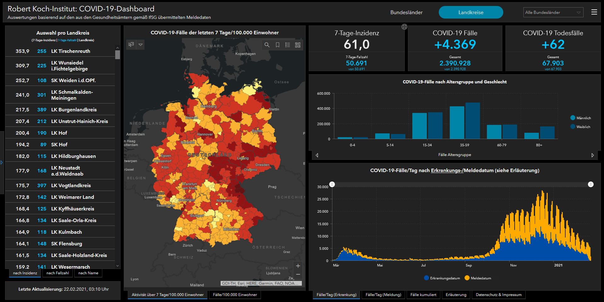
Task: Sort the list with nach Fallzahl tab
Action: pyautogui.click(x=58, y=273)
